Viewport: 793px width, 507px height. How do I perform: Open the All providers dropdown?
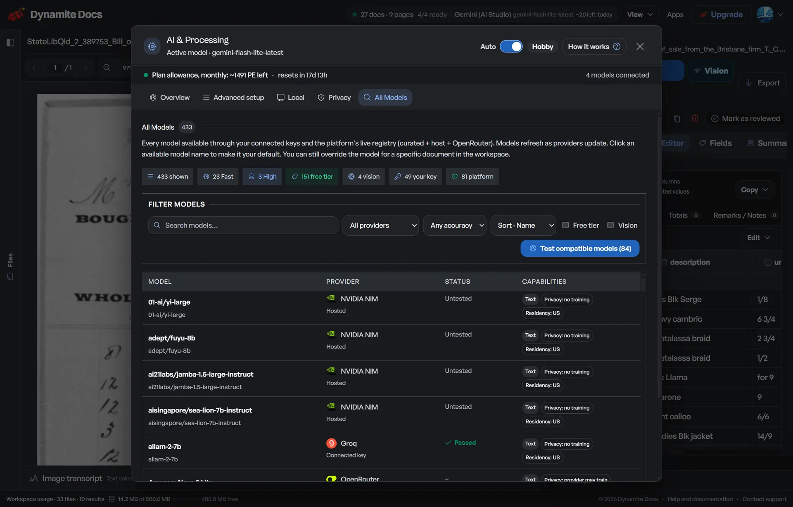pyautogui.click(x=380, y=225)
